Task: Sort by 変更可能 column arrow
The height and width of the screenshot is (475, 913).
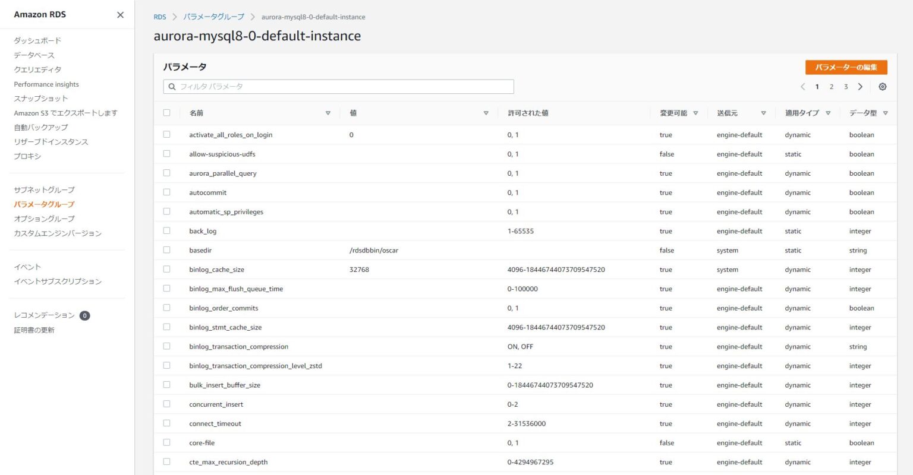Action: coord(695,113)
